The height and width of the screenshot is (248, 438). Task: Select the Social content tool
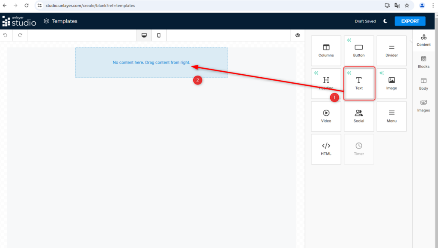tap(358, 116)
